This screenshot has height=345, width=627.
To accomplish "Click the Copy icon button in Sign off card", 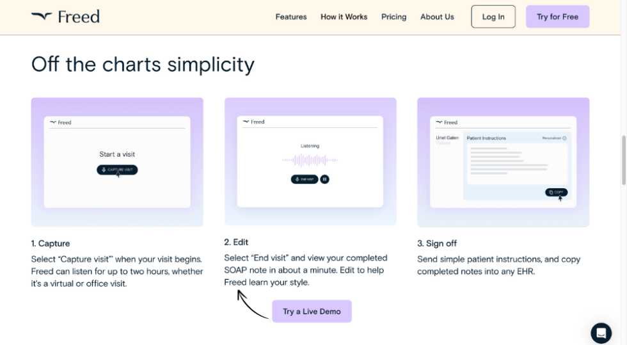I will pyautogui.click(x=556, y=192).
